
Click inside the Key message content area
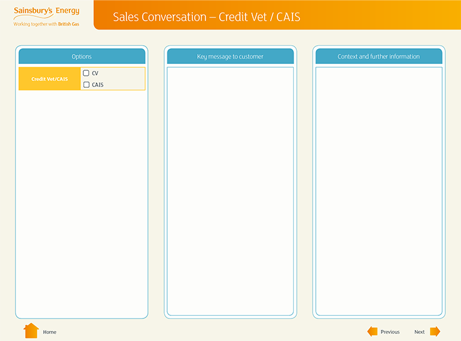[x=230, y=188]
